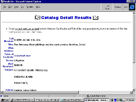Open the Go menu
Image resolution: width=136 pixels, height=102 pixels.
(22, 7)
